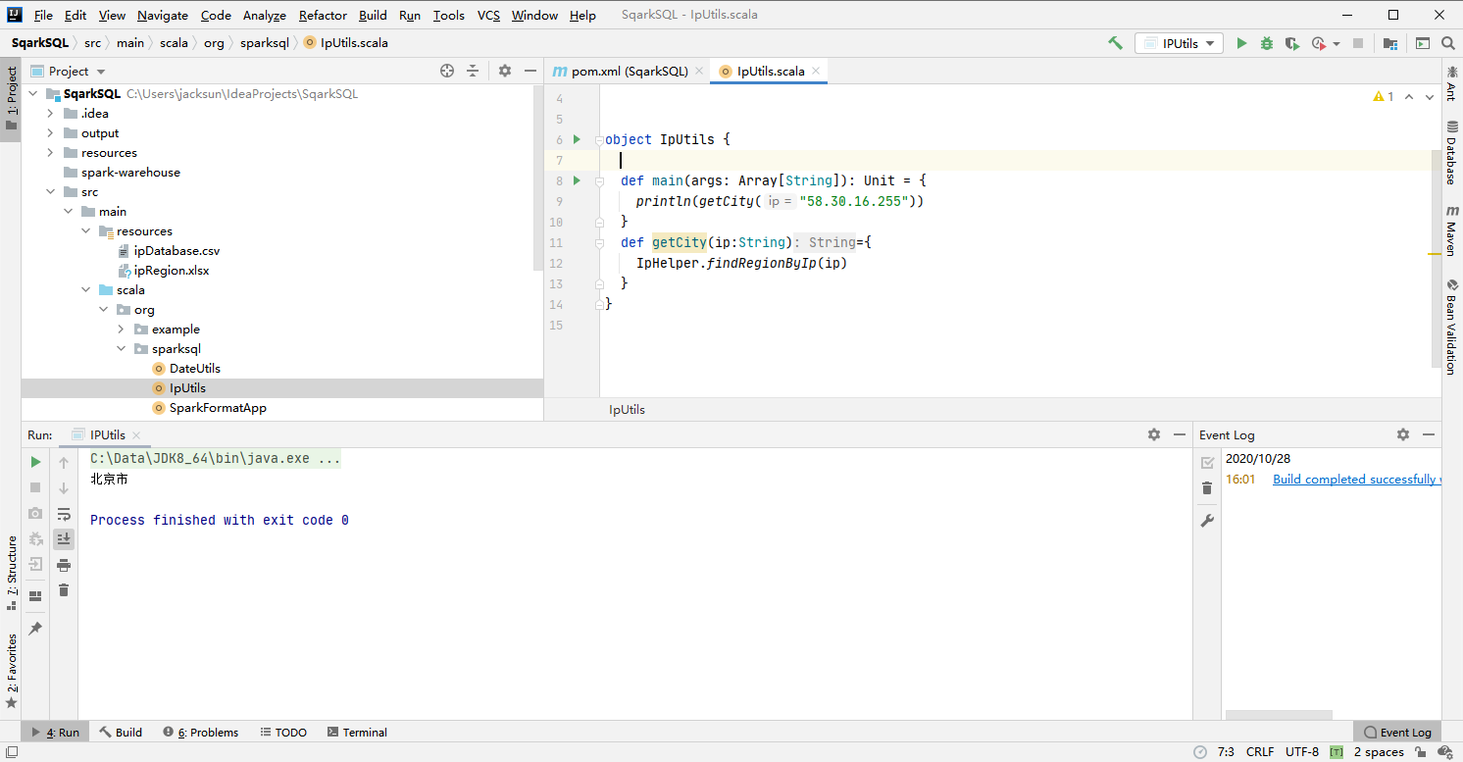Click the UTF-8 encoding widget
This screenshot has height=762, width=1463.
(1302, 752)
